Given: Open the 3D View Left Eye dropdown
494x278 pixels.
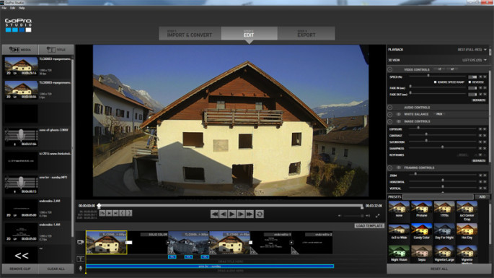Looking at the screenshot, I should click(x=475, y=60).
